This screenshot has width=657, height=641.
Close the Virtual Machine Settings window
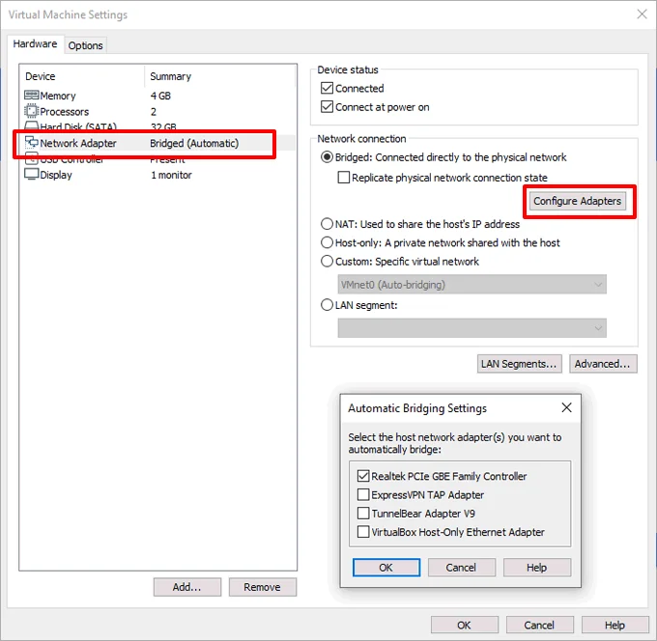point(642,14)
